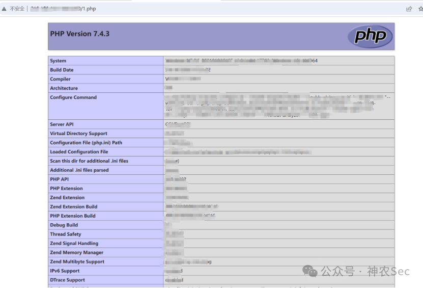Click the 'Configure Command' row label

(73, 97)
